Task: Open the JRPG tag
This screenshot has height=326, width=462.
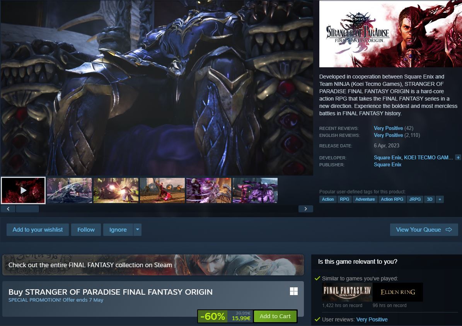Action: tap(415, 199)
